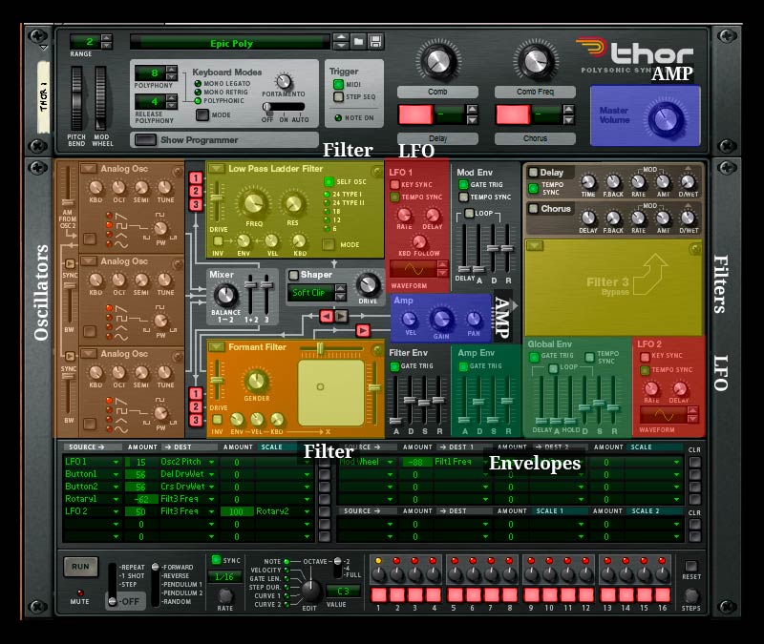This screenshot has height=644, width=764.
Task: Open the Formant Filter type dropdown
Action: pos(216,347)
